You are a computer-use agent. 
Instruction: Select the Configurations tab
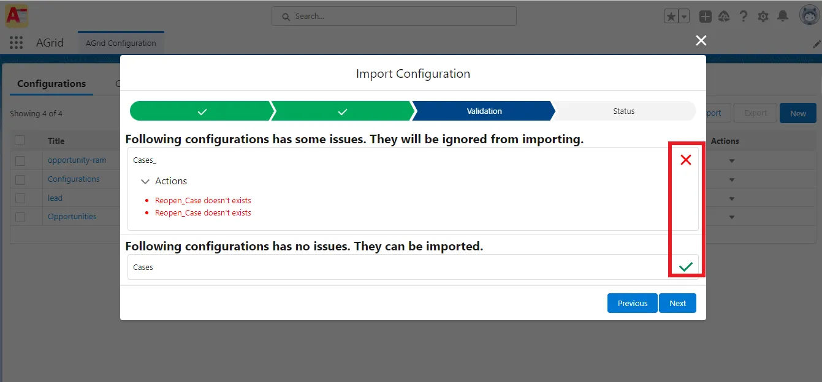coord(51,83)
